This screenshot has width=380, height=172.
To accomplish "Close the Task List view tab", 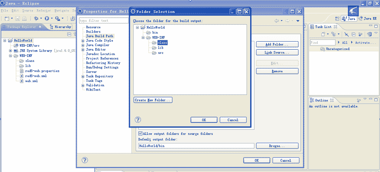I will click(336, 27).
